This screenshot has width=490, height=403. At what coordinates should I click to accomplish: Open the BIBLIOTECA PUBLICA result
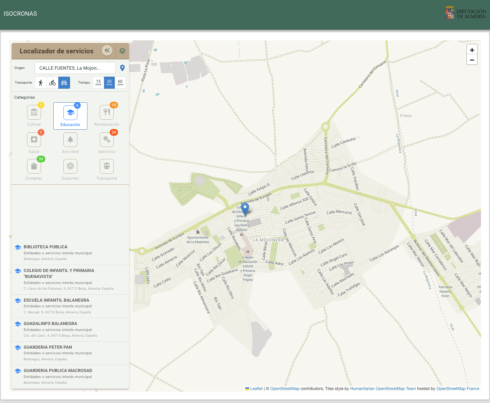(x=46, y=247)
